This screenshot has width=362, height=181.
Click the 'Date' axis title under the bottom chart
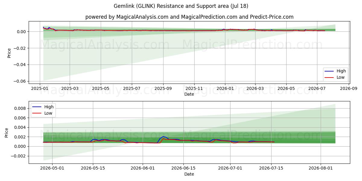pyautogui.click(x=189, y=174)
